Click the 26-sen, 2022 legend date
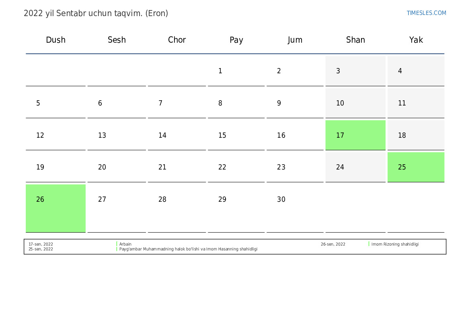470x333 pixels. 333,244
